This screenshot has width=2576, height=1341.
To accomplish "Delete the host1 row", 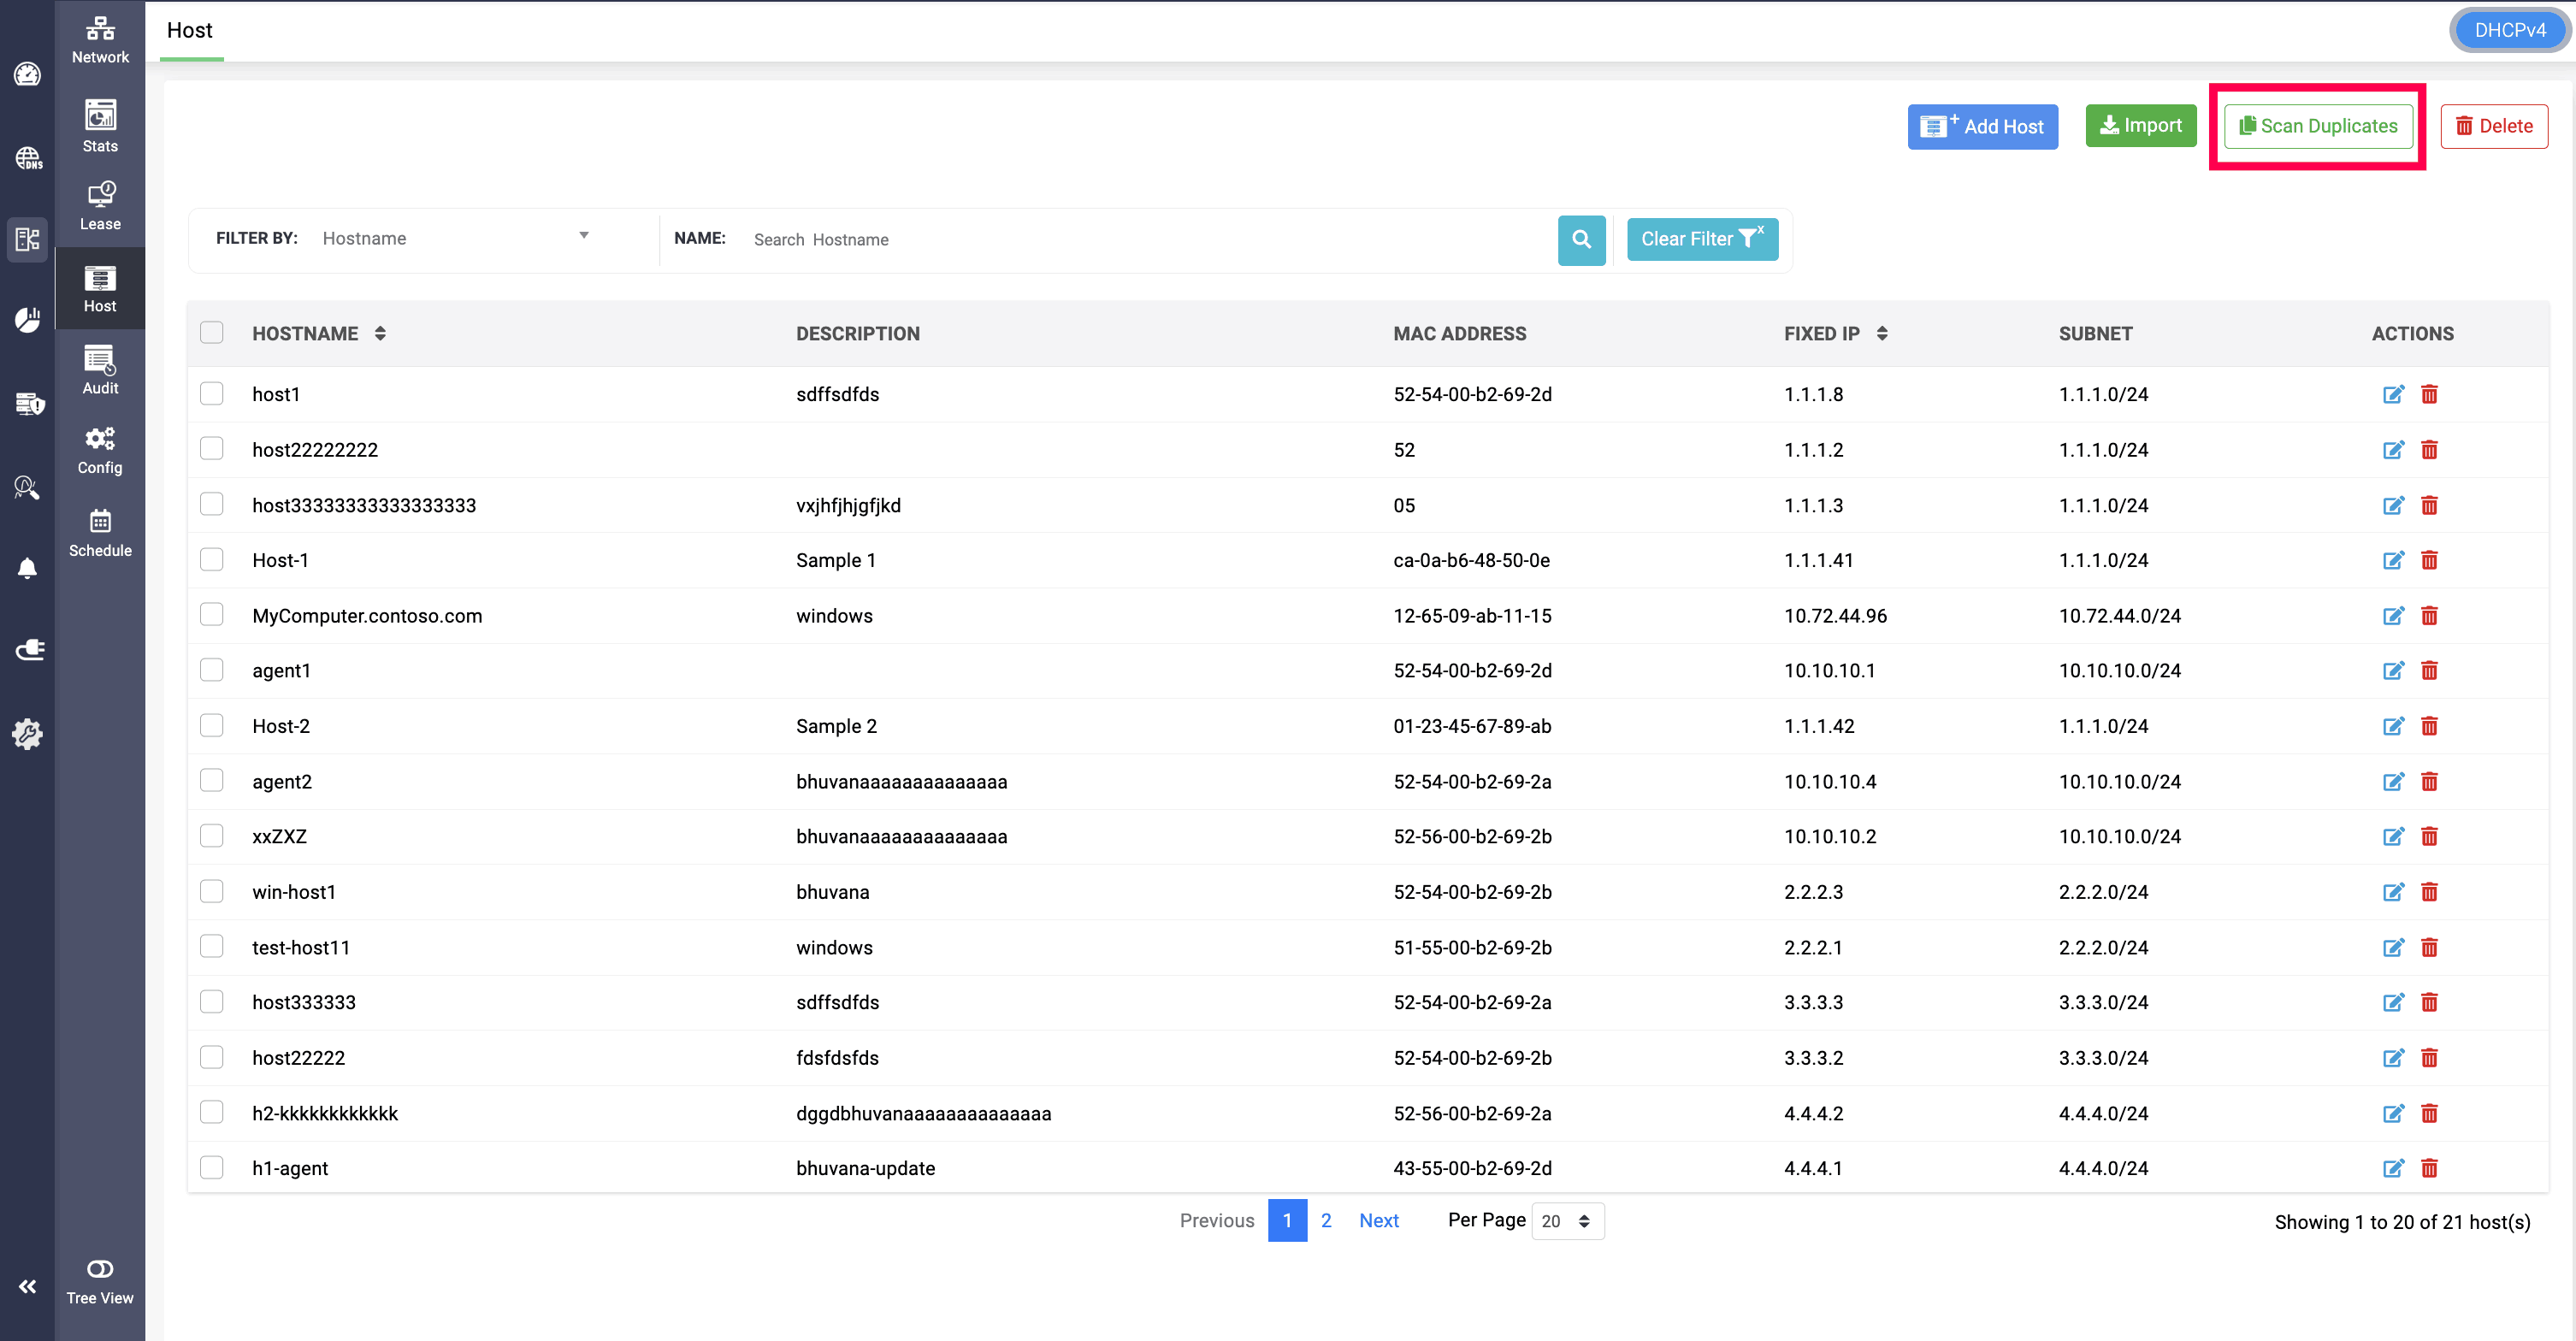I will coord(2429,394).
